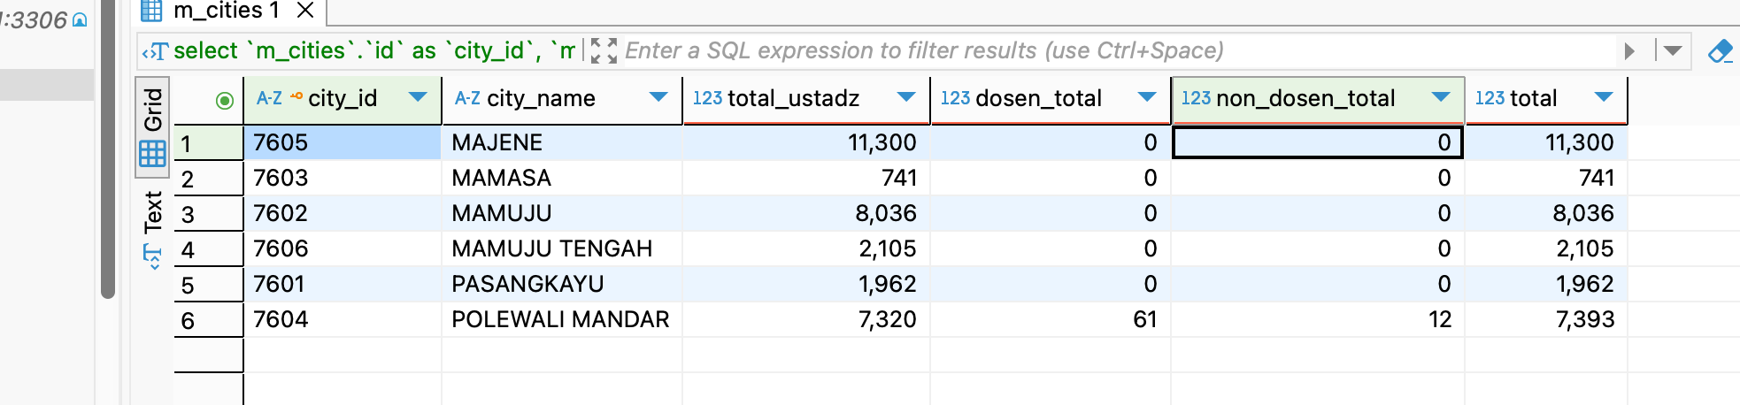1740x405 pixels.
Task: Click the apply filter play arrow
Action: coord(1628,51)
